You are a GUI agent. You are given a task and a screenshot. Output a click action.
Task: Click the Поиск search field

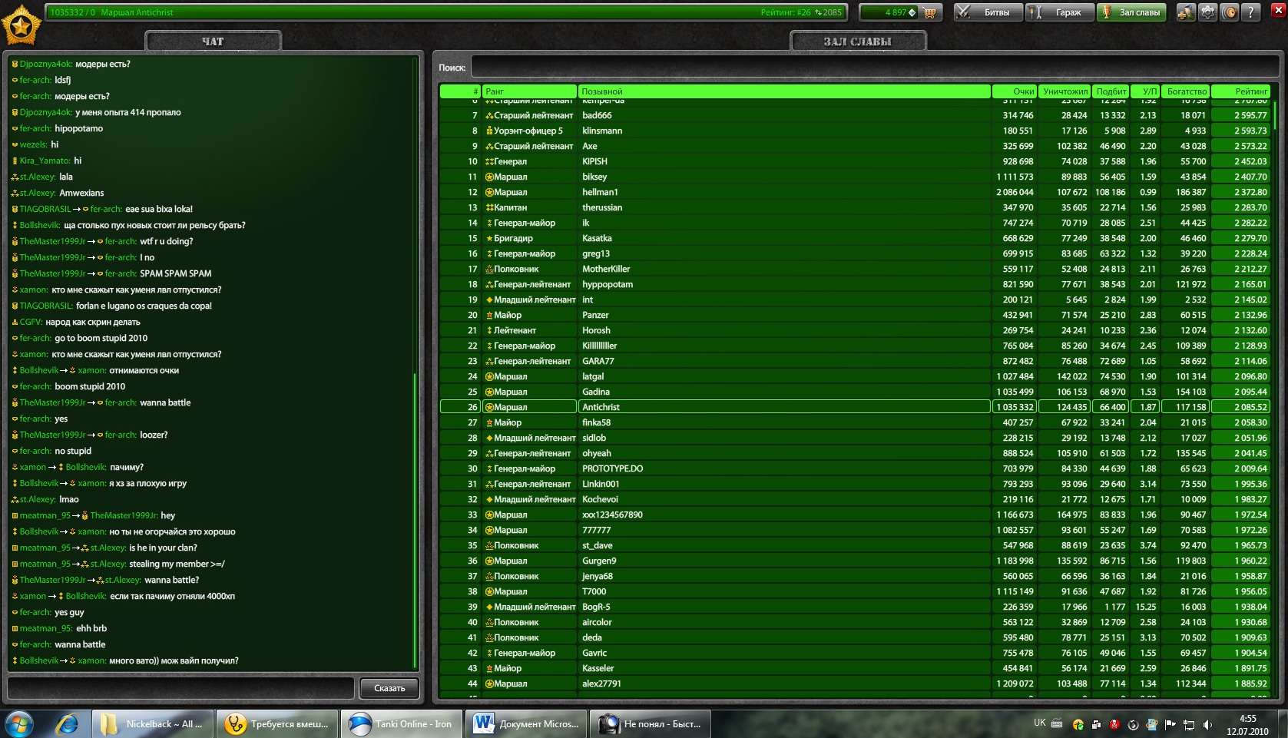(x=875, y=67)
